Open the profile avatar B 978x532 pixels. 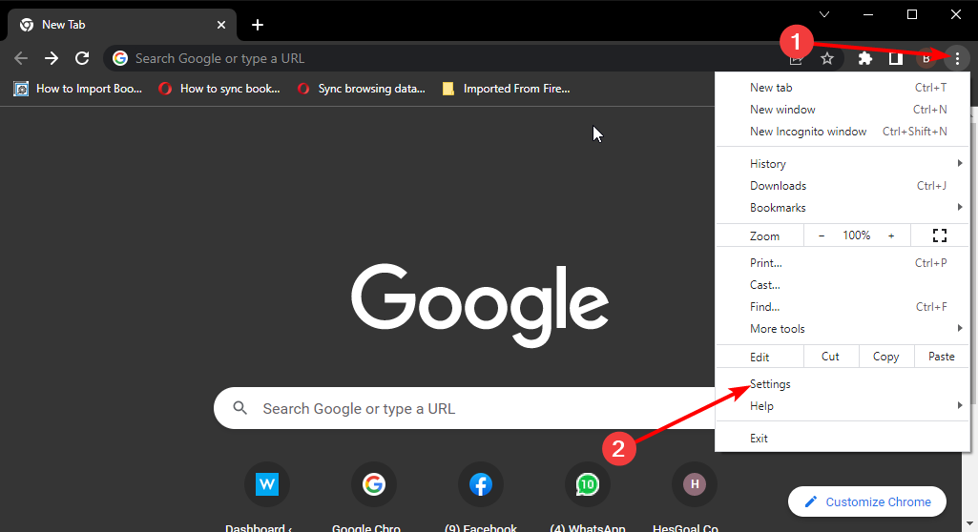pos(926,58)
